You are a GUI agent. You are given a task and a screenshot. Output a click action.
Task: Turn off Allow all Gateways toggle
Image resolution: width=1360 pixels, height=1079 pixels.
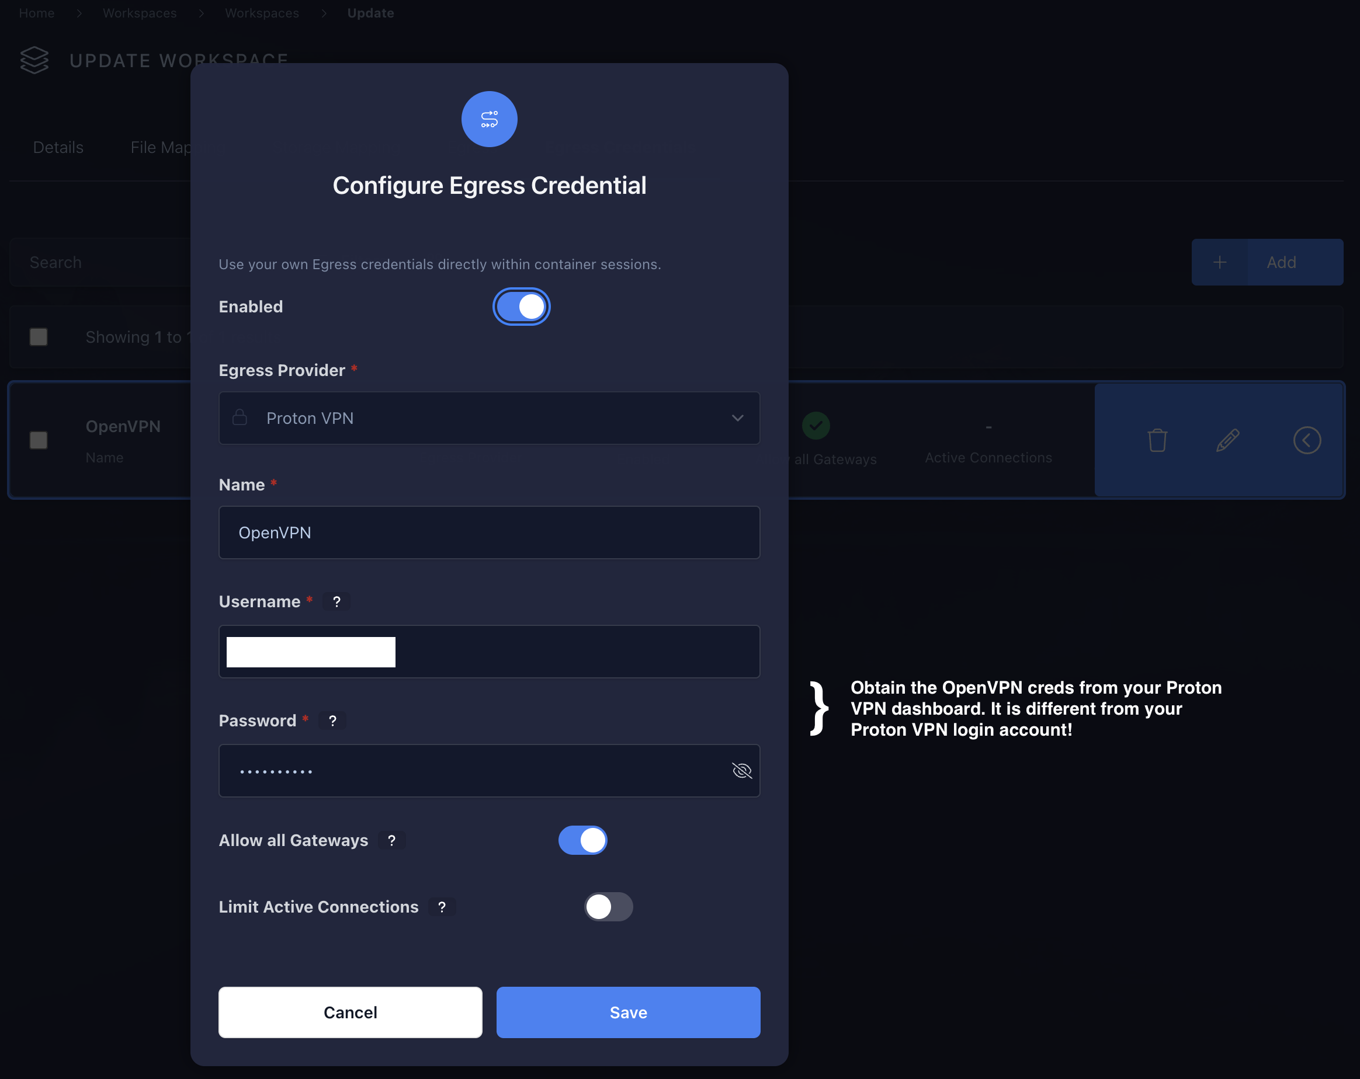[582, 841]
